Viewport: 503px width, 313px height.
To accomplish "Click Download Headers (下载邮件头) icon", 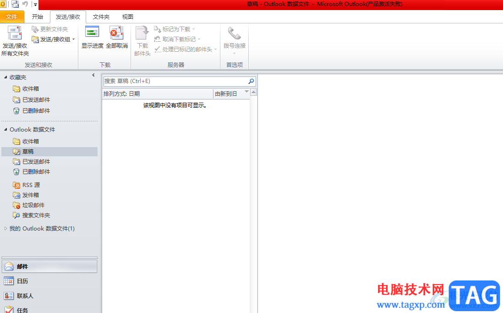I will [x=142, y=33].
